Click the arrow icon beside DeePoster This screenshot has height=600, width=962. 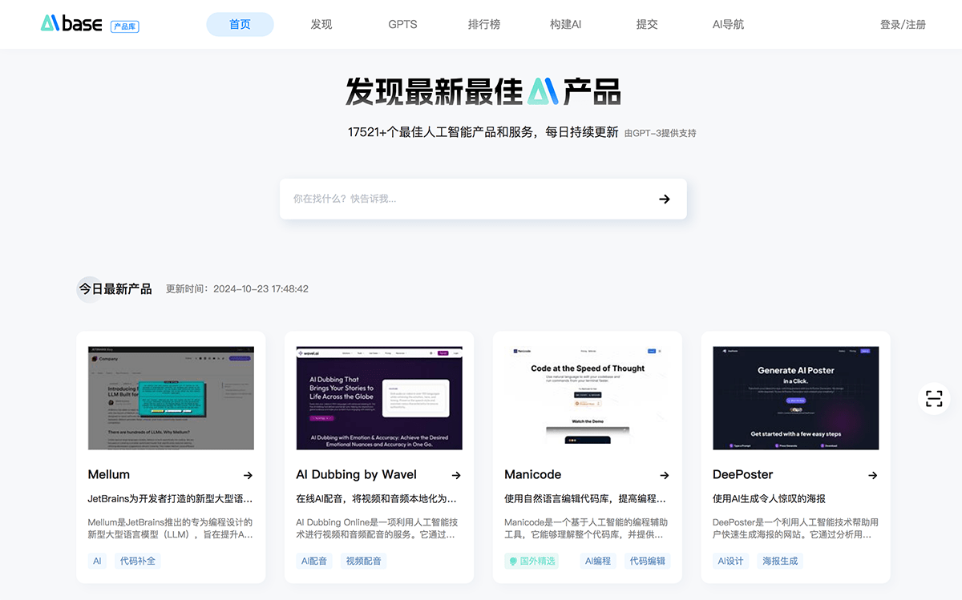pos(872,475)
